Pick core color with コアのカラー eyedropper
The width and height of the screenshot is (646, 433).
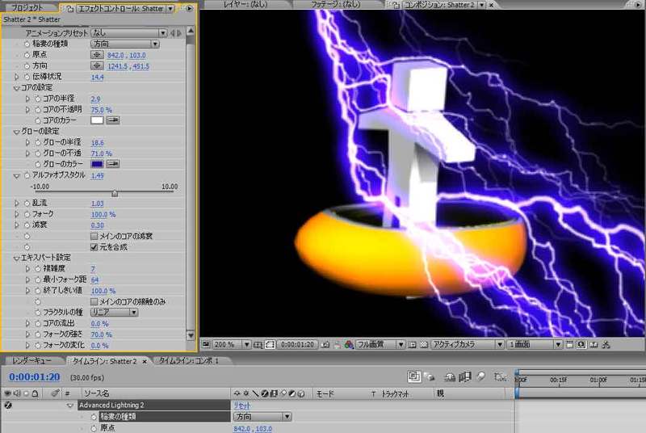click(113, 120)
